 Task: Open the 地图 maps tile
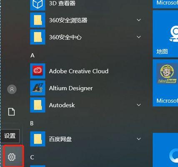coord(165,34)
